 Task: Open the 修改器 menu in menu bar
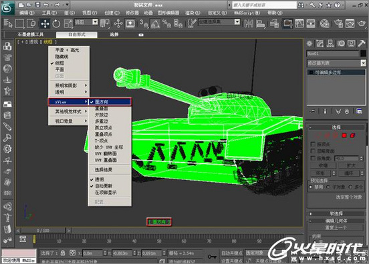[132, 13]
